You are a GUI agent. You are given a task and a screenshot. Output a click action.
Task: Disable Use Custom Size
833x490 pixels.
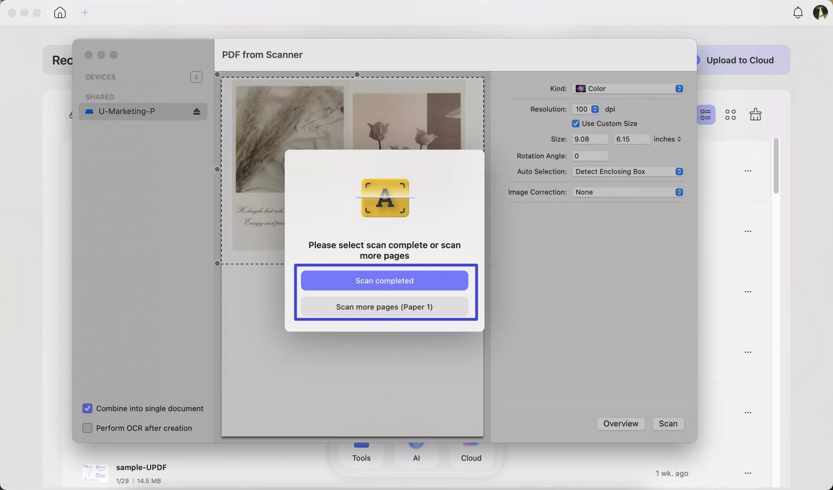(x=576, y=123)
